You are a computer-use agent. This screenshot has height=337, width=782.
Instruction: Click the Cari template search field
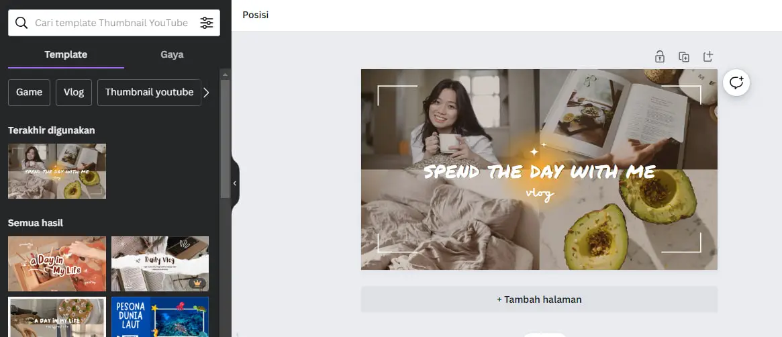tap(111, 23)
